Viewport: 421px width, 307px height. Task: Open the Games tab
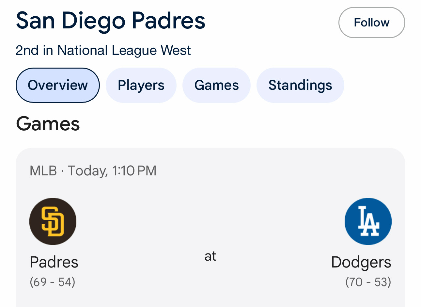coord(216,85)
